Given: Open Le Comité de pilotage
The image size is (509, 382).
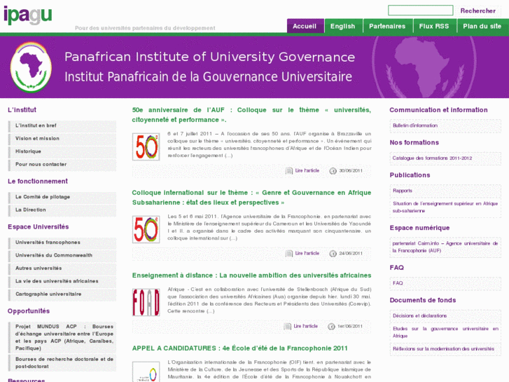Looking at the screenshot, I should 62,198.
